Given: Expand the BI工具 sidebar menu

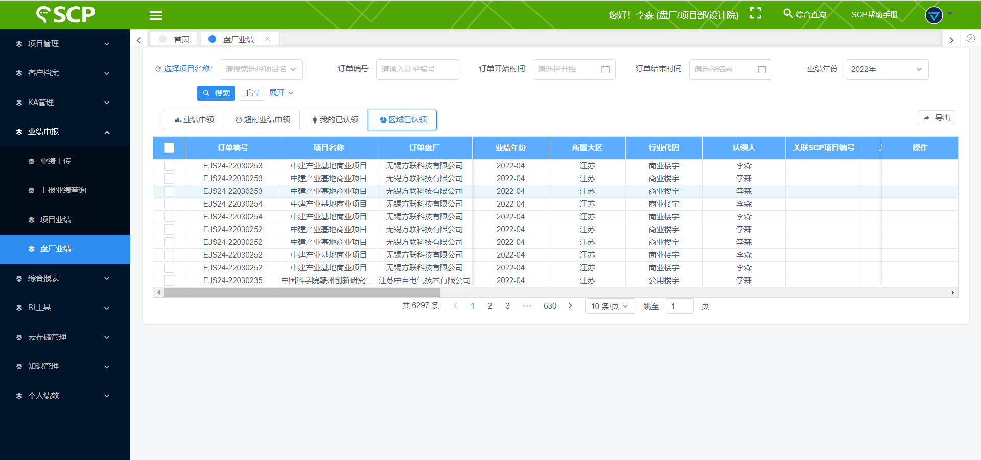Looking at the screenshot, I should click(x=65, y=308).
